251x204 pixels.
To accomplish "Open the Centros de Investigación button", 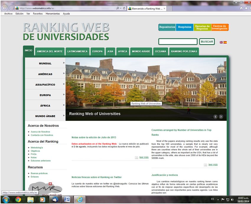I will 220,27.
